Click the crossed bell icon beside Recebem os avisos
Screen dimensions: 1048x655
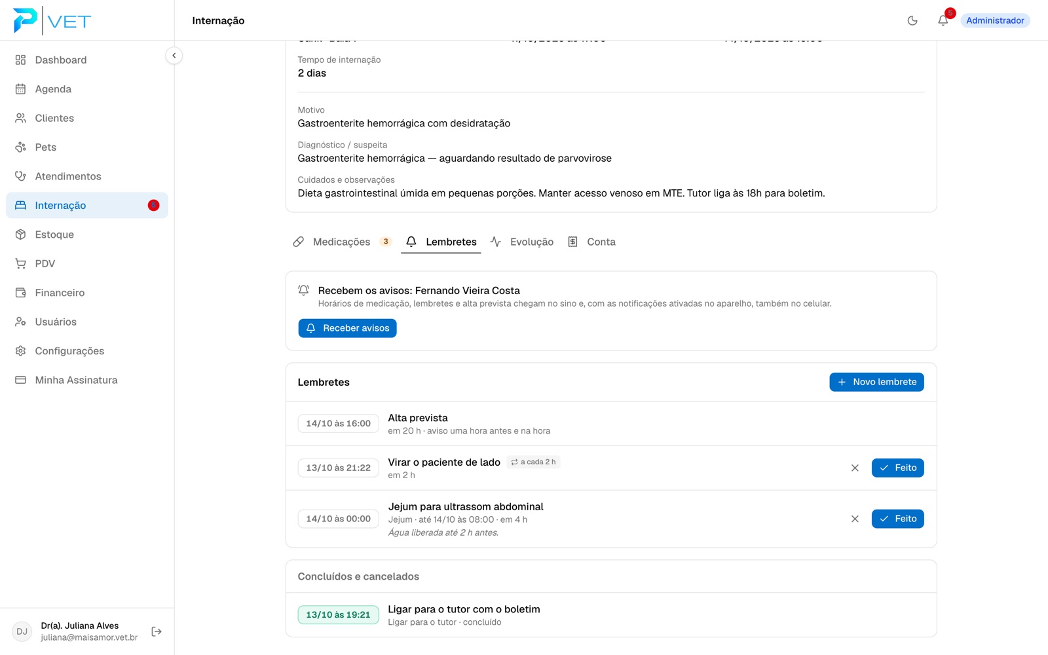click(x=303, y=290)
